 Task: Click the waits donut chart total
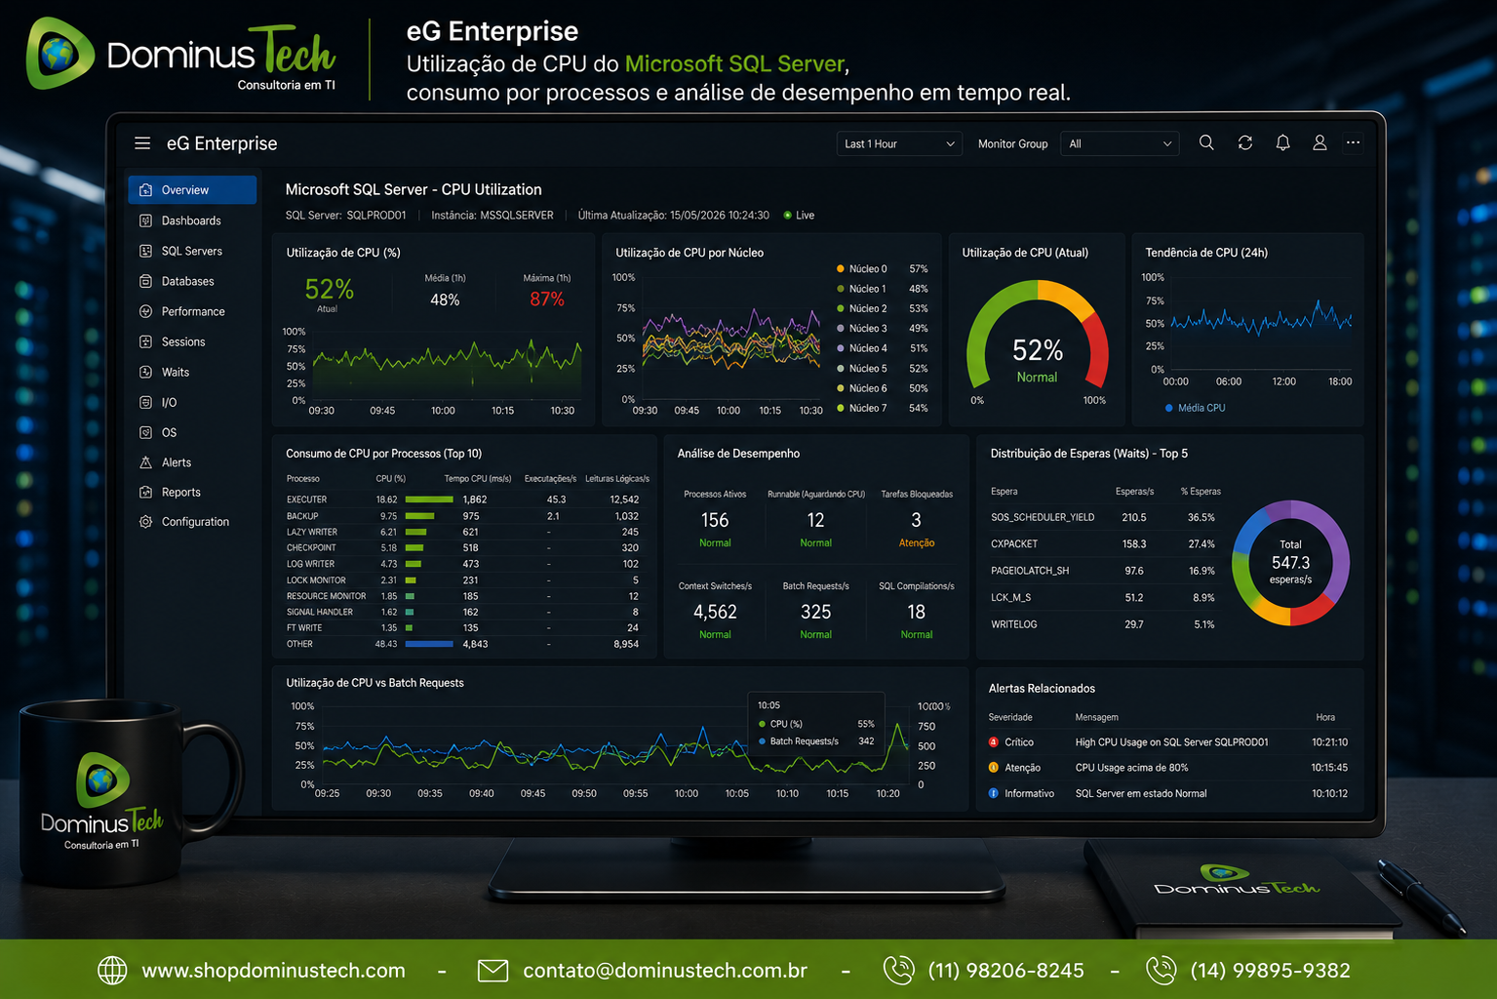click(1290, 563)
